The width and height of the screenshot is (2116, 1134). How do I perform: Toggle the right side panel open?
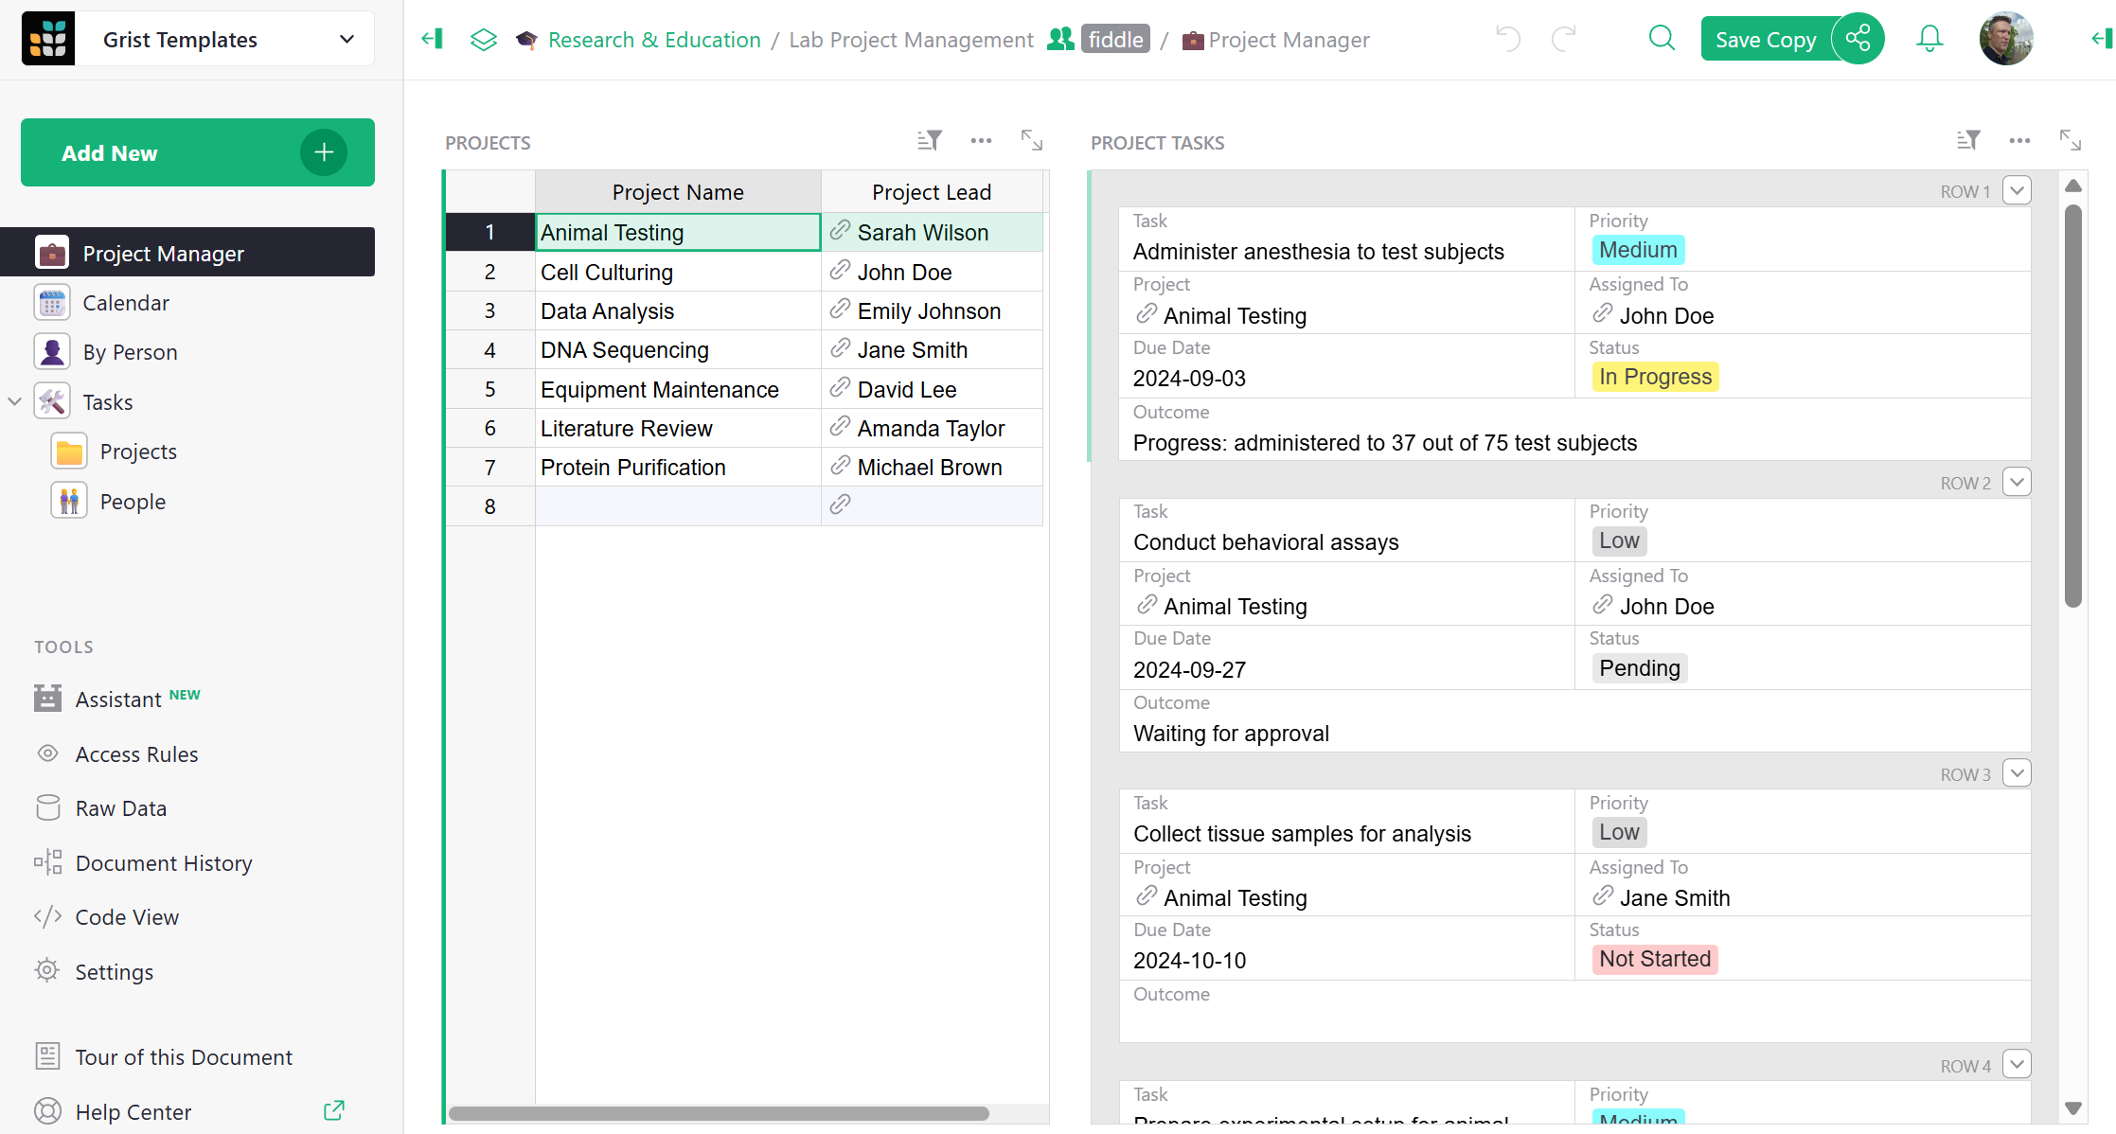(x=2101, y=39)
